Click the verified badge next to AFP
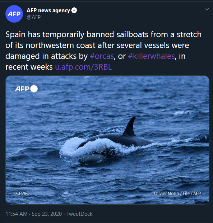 point(74,10)
